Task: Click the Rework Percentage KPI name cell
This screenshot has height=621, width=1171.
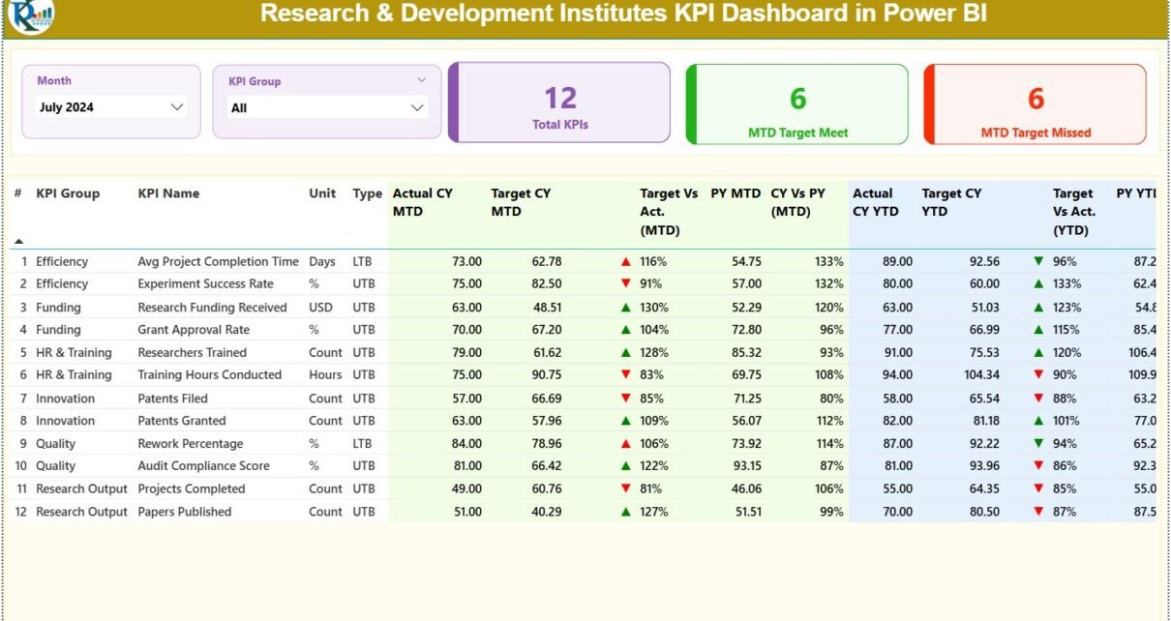Action: point(190,444)
